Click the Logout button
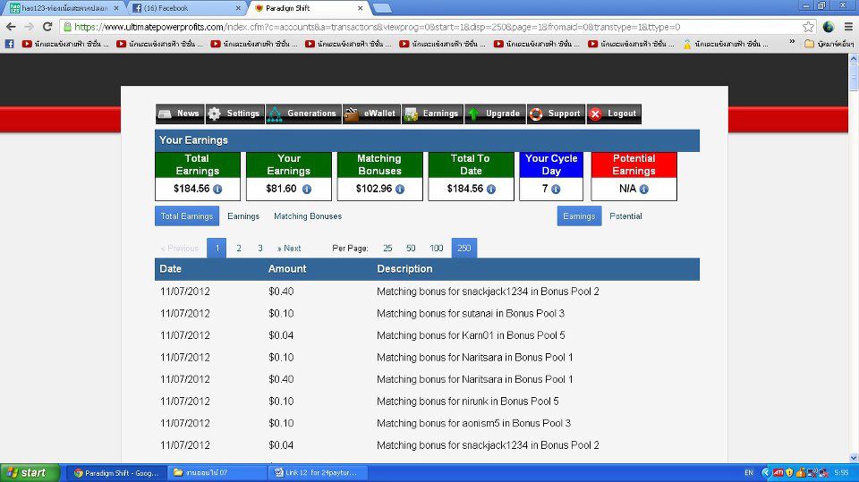This screenshot has width=859, height=482. coord(614,114)
